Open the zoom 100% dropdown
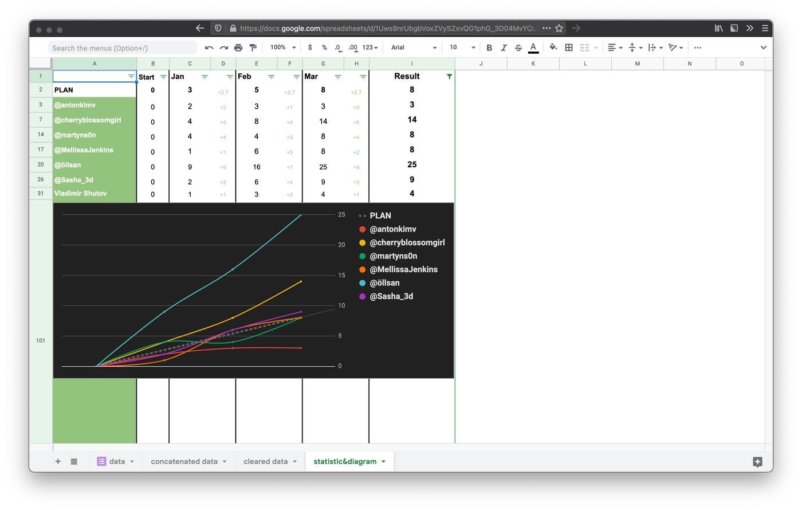 coord(283,48)
